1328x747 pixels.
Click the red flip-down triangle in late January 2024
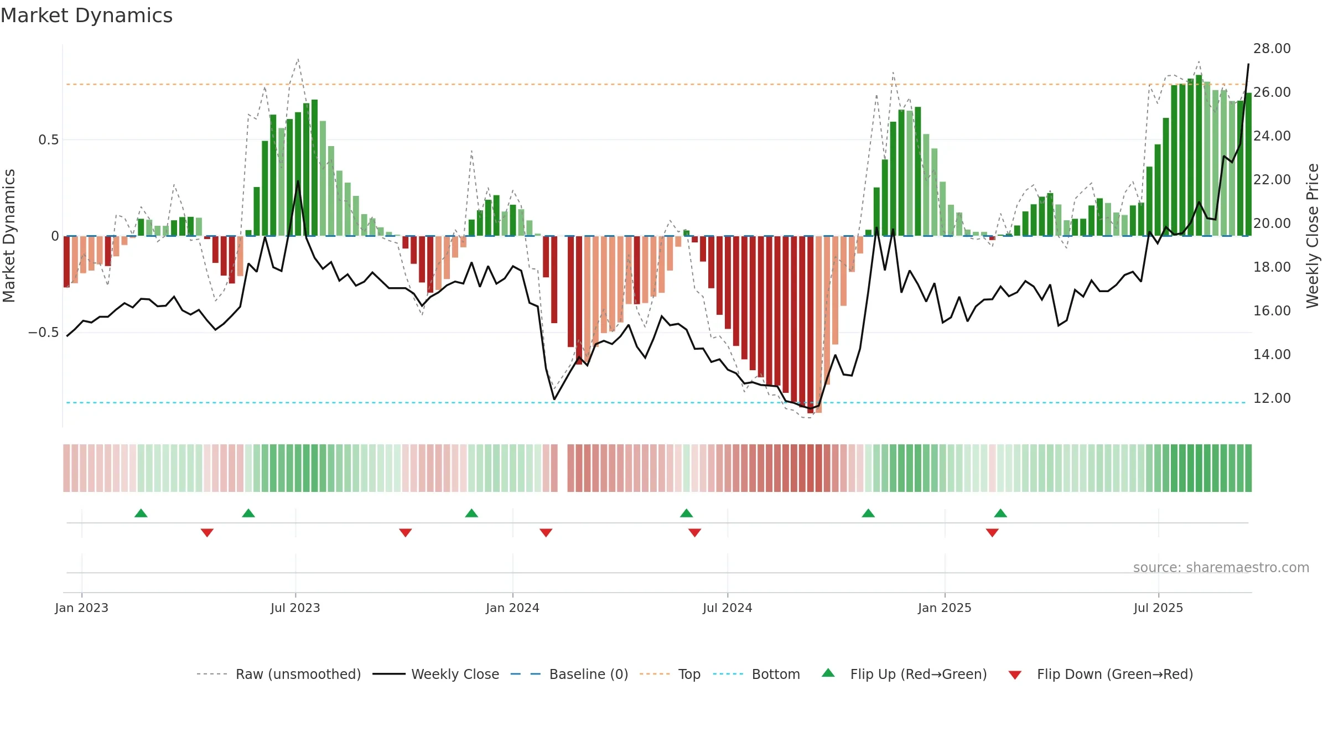[546, 533]
